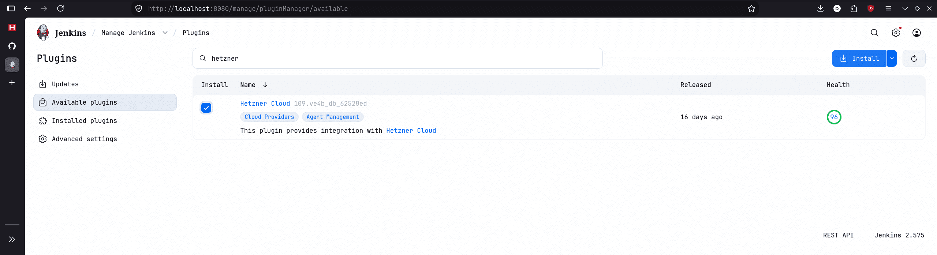Open Installed plugins in sidebar
This screenshot has height=255, width=937.
pyautogui.click(x=105, y=121)
